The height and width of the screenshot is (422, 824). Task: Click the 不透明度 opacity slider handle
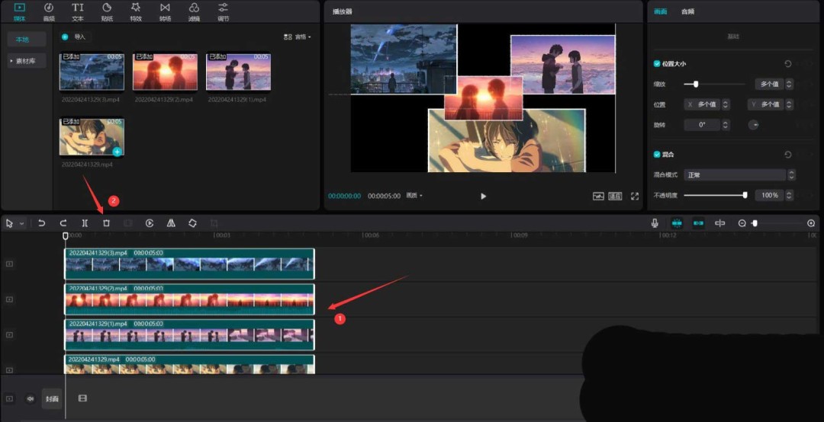(x=745, y=196)
